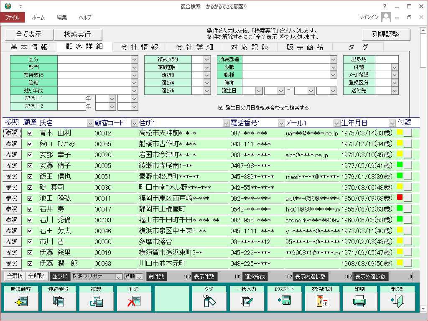Open 連続参照 continuous reference icon
Image resolution: width=428 pixels, height=321 pixels.
[58, 301]
